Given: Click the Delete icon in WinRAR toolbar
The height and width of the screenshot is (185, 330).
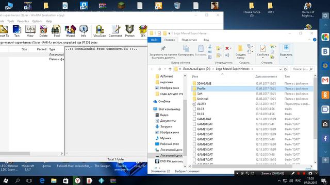Looking at the screenshot, I should click(x=43, y=31).
